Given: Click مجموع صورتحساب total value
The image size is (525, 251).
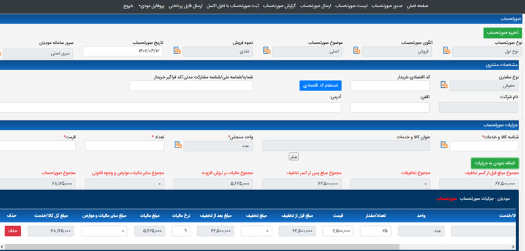Looking at the screenshot, I should (38, 183).
